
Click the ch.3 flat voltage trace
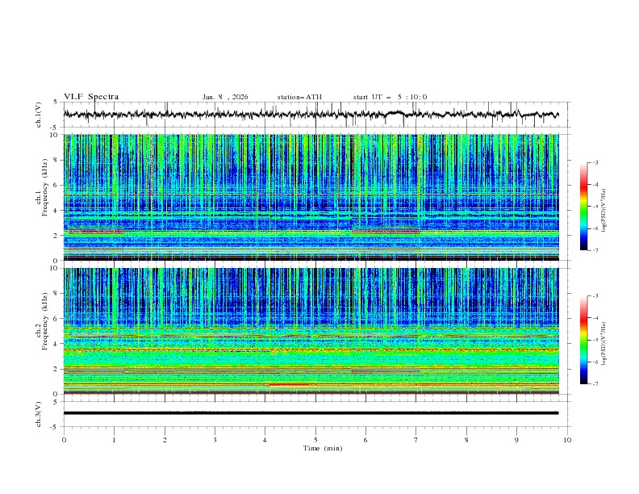[311, 413]
